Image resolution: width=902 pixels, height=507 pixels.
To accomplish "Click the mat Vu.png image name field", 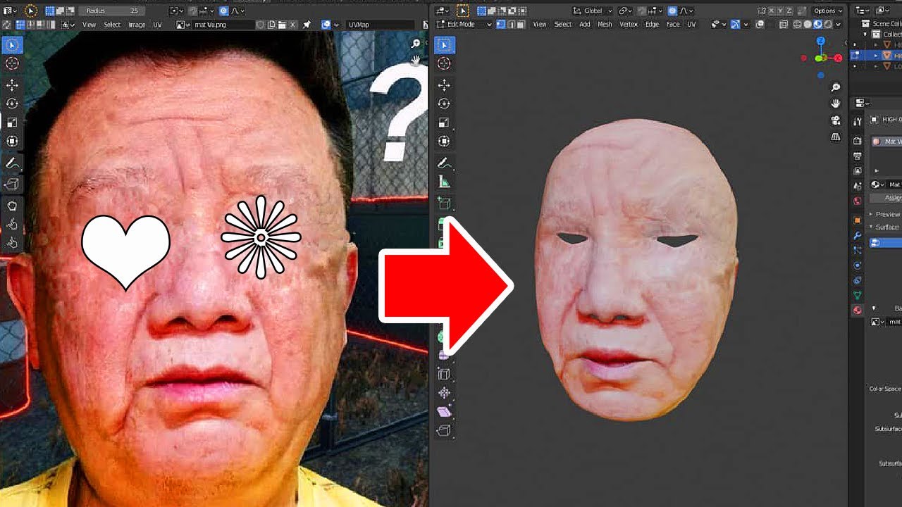I will click(223, 25).
